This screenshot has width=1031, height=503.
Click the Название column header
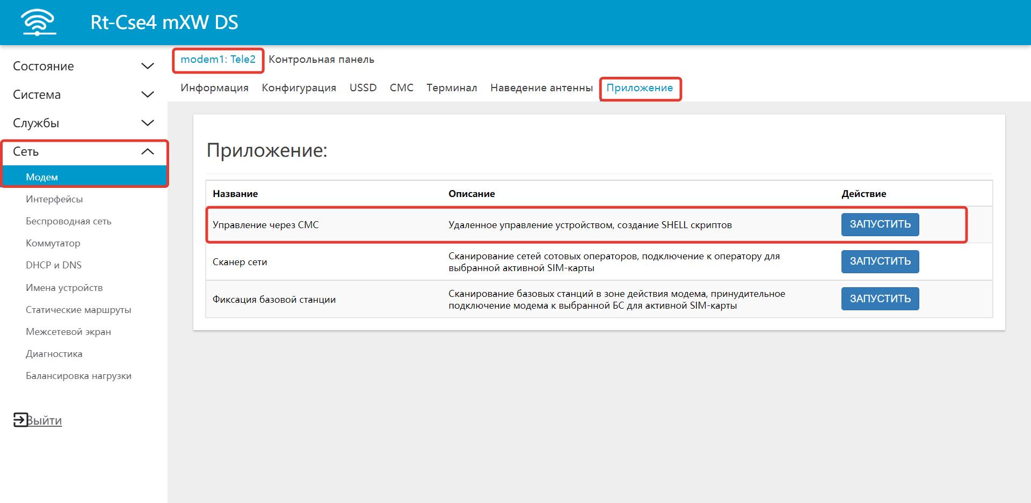[x=235, y=194]
